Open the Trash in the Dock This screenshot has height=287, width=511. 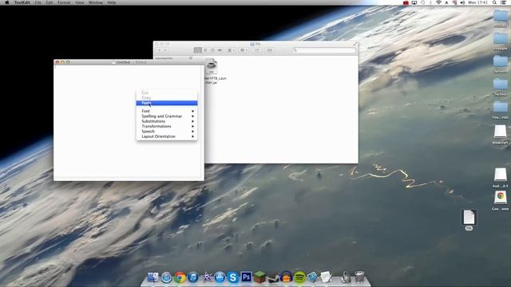tap(359, 277)
